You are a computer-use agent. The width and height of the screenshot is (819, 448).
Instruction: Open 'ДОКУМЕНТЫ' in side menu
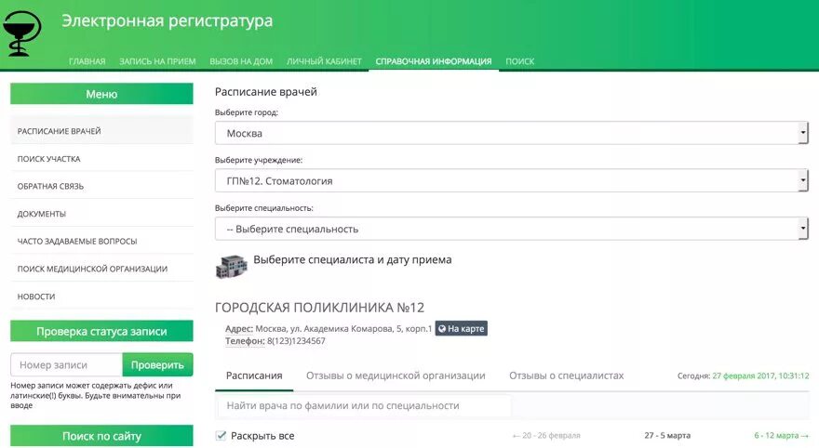[101, 214]
